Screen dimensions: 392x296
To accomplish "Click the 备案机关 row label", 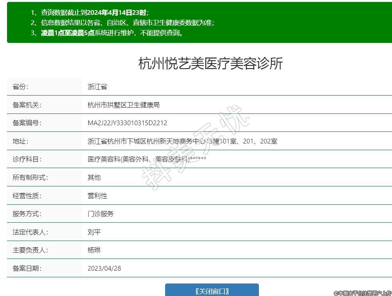I will coord(27,105).
